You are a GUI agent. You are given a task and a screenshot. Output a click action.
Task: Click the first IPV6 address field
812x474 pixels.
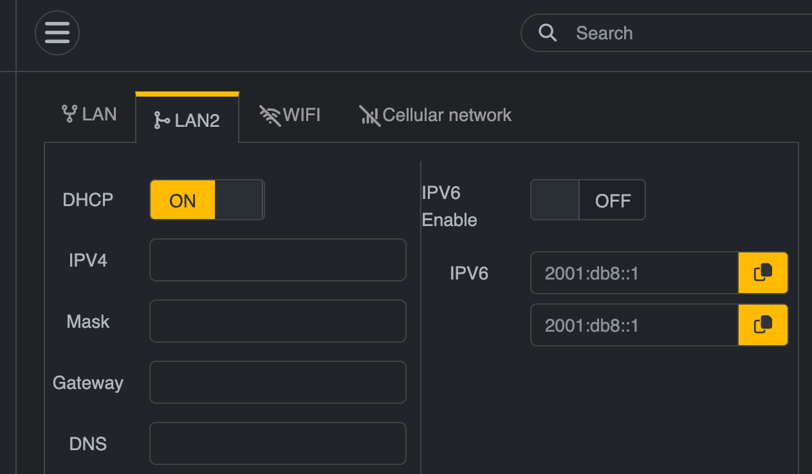(x=634, y=272)
